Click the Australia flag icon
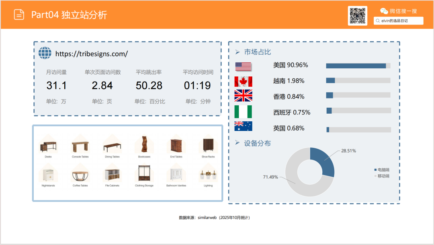434x245 pixels. tap(243, 126)
